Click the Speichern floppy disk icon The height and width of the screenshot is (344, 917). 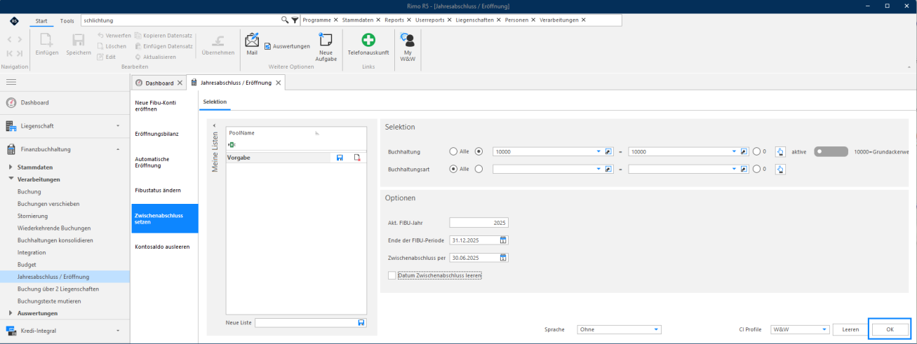[x=78, y=41]
